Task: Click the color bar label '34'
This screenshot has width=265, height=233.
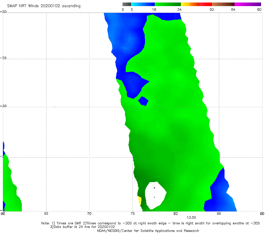Action: pos(179,10)
